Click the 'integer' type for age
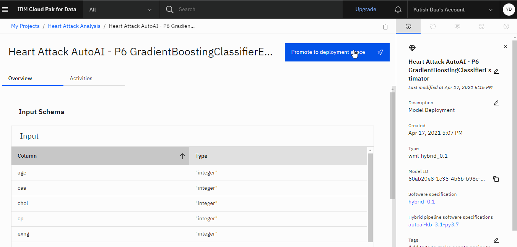The height and width of the screenshot is (247, 517). [x=206, y=173]
